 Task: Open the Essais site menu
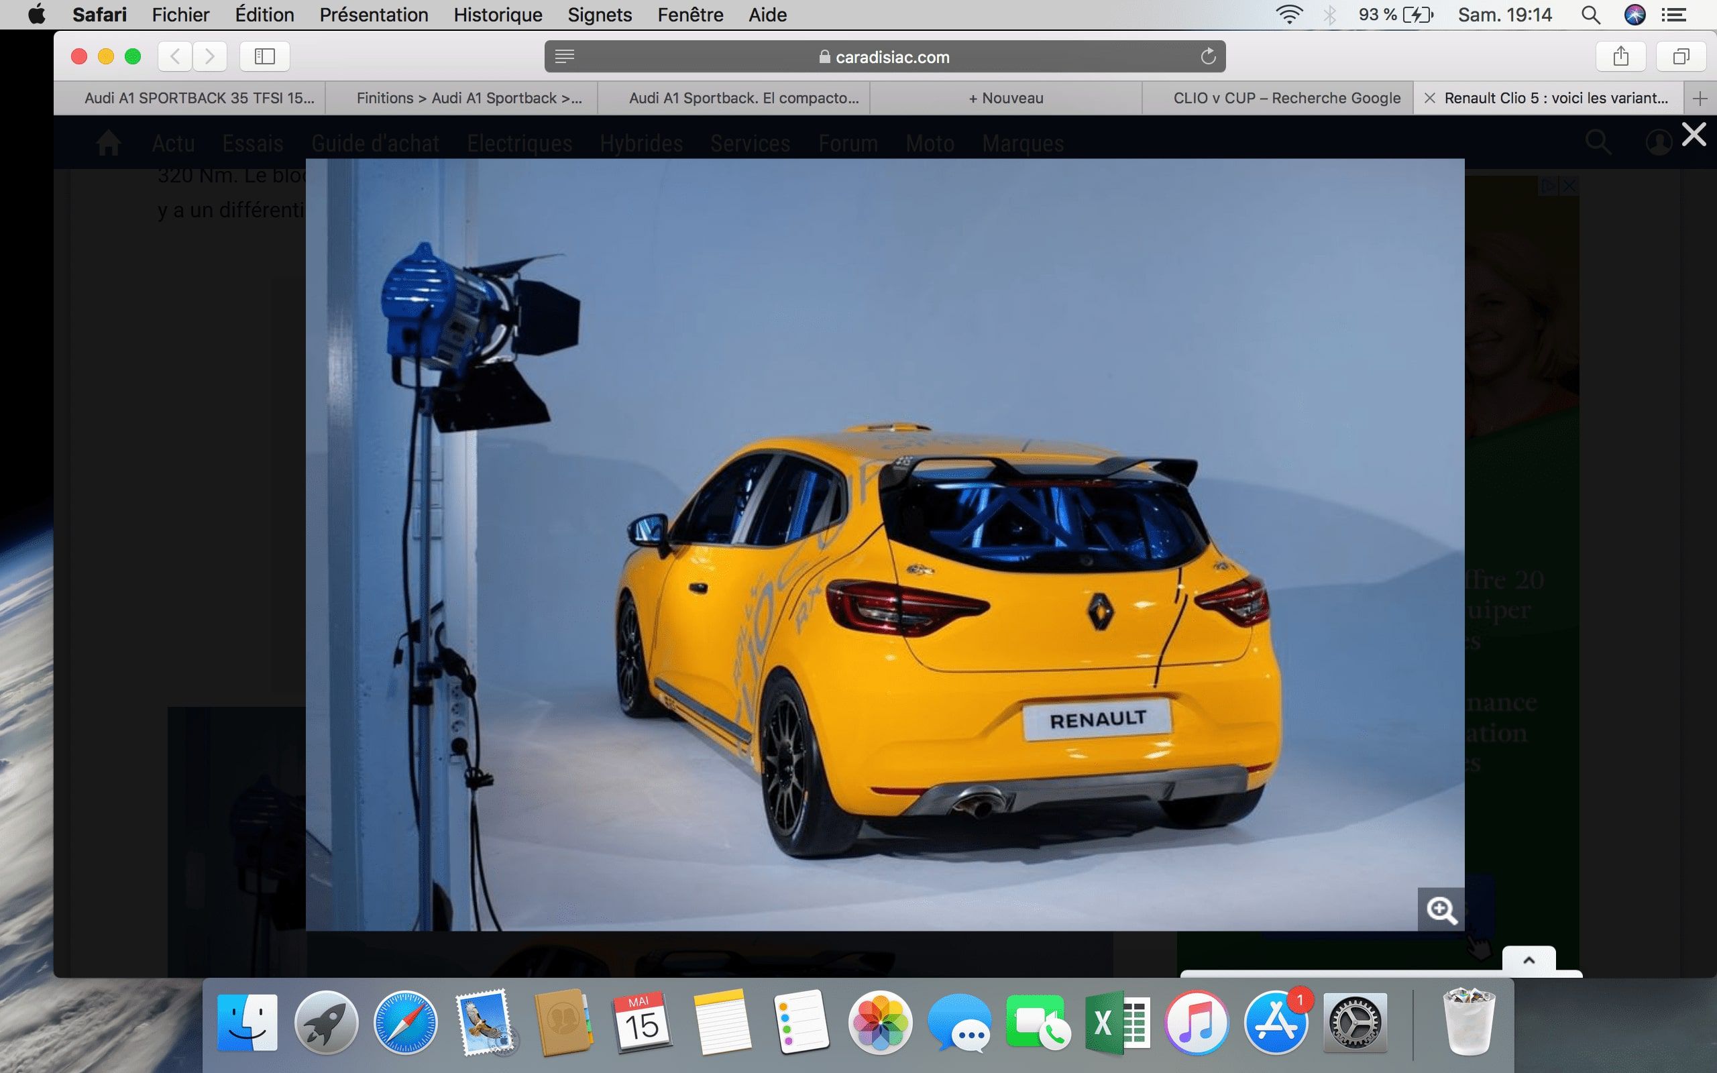pos(253,144)
